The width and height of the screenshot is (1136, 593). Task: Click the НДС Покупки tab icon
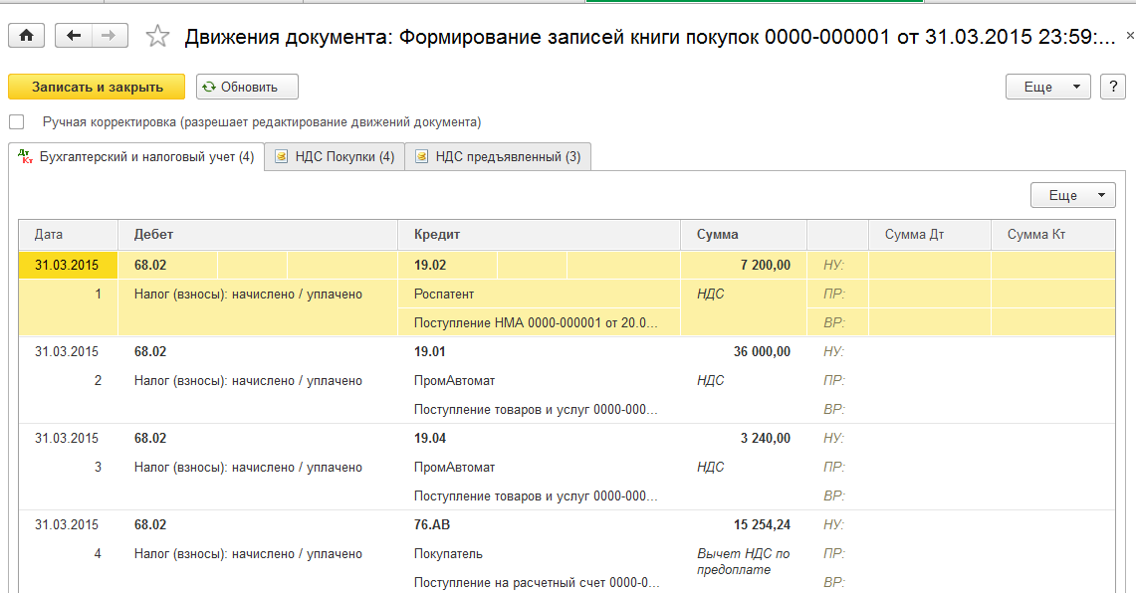tap(282, 156)
